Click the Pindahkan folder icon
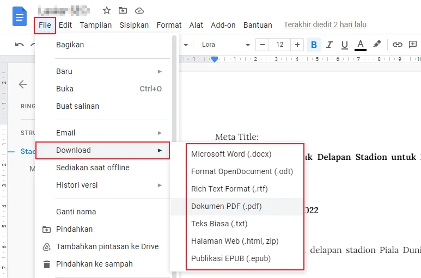 point(46,230)
